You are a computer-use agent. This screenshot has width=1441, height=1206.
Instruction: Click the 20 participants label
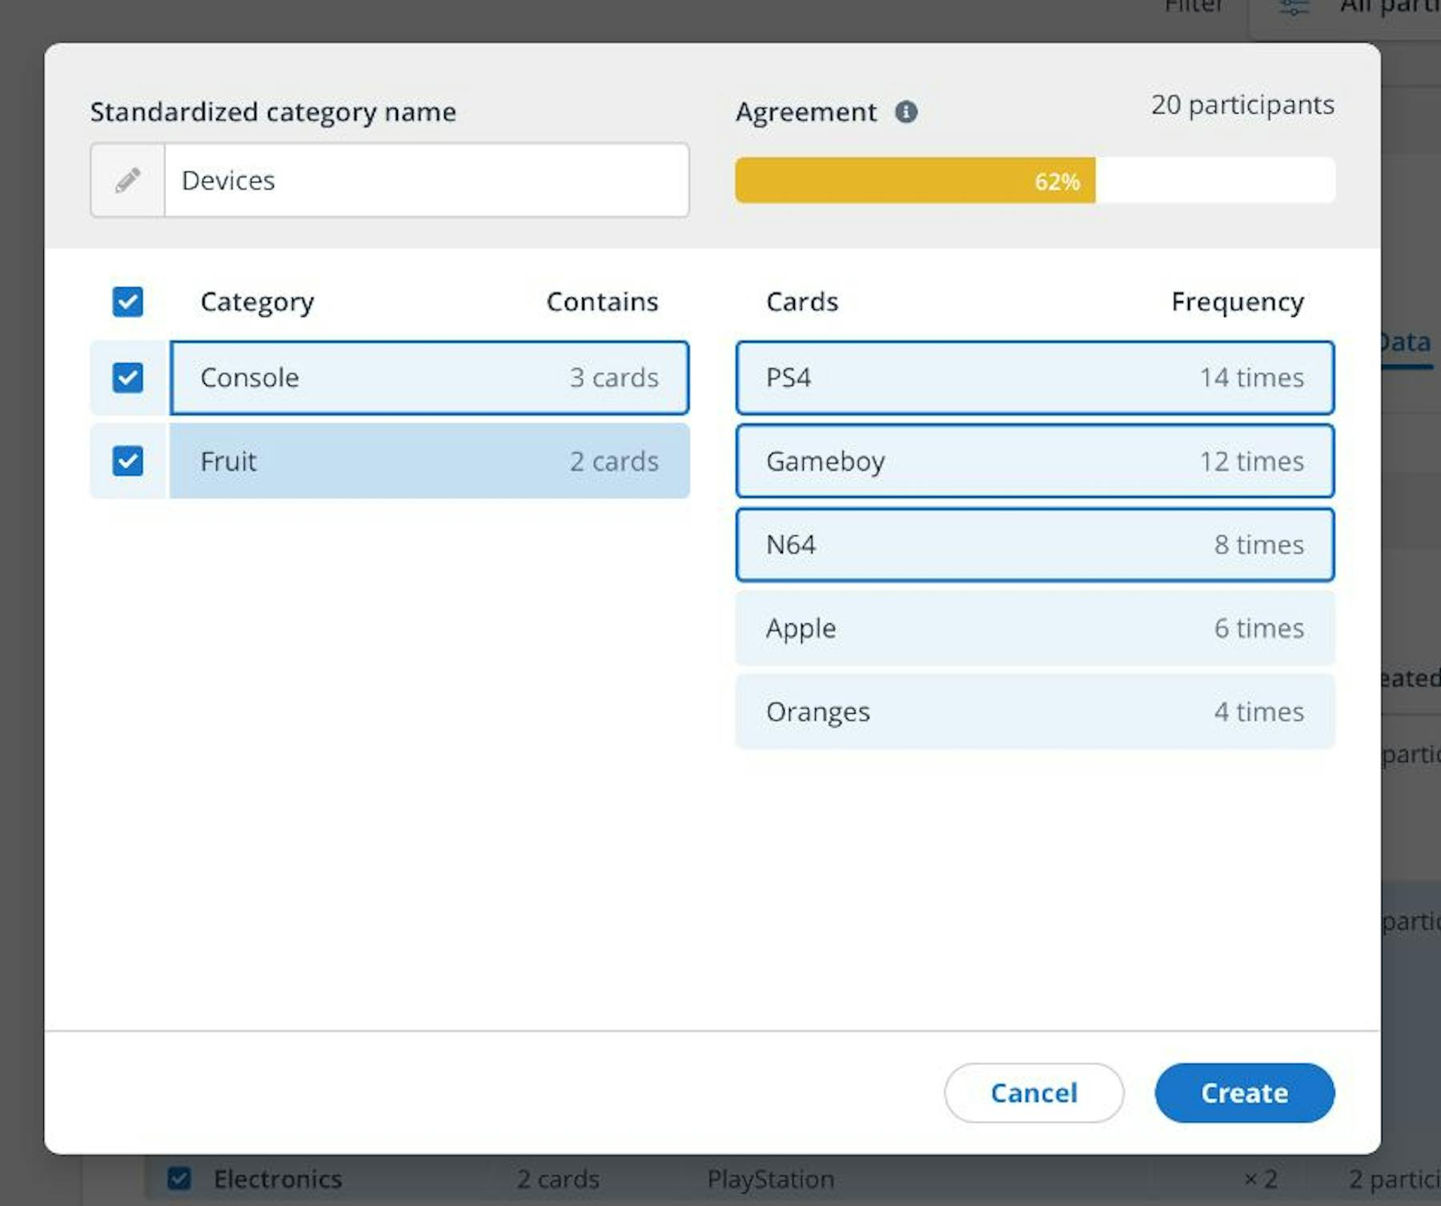pyautogui.click(x=1242, y=105)
